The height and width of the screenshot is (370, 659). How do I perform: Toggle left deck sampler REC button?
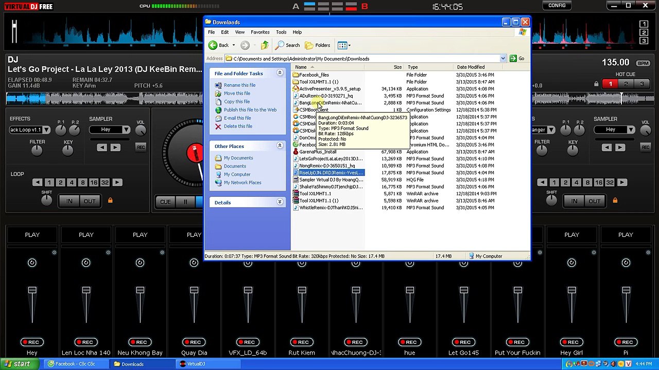(x=141, y=147)
